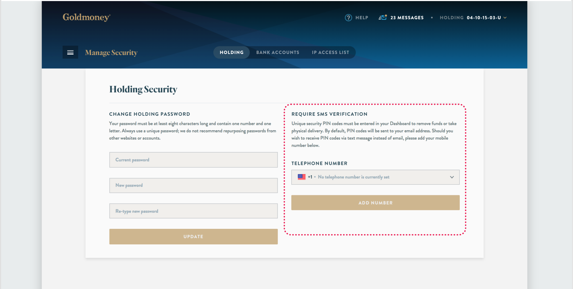The height and width of the screenshot is (289, 573).
Task: Select holding number 04-10-15-03-U
Action: pyautogui.click(x=484, y=18)
